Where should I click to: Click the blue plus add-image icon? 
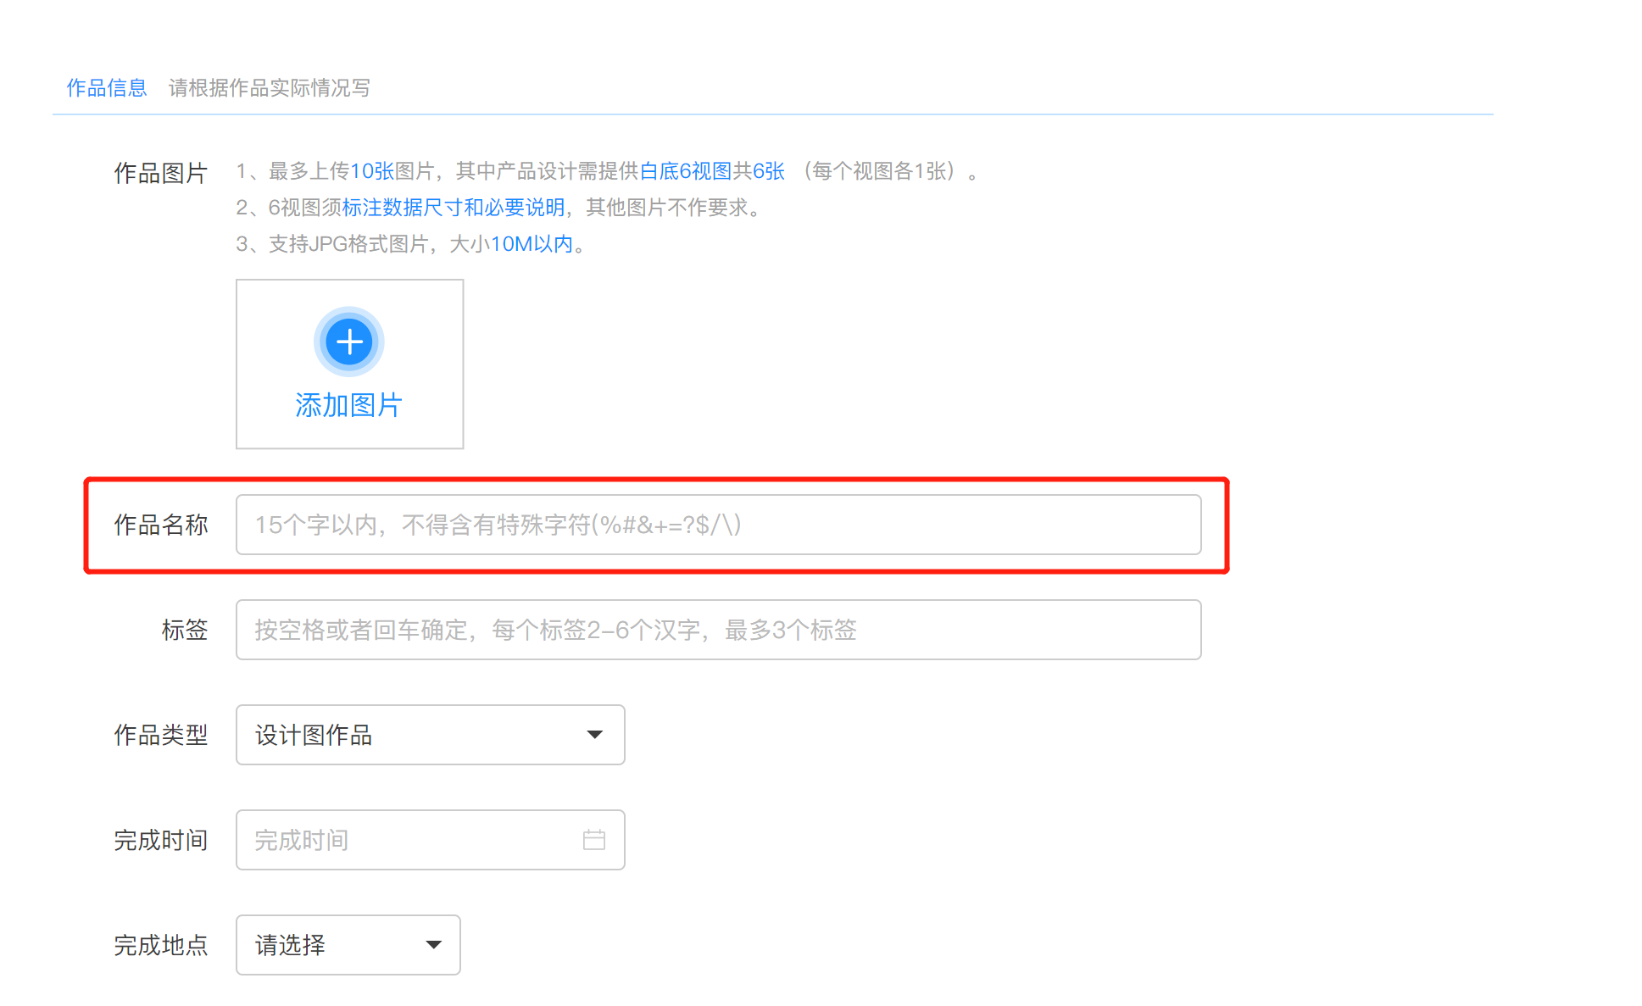[349, 342]
